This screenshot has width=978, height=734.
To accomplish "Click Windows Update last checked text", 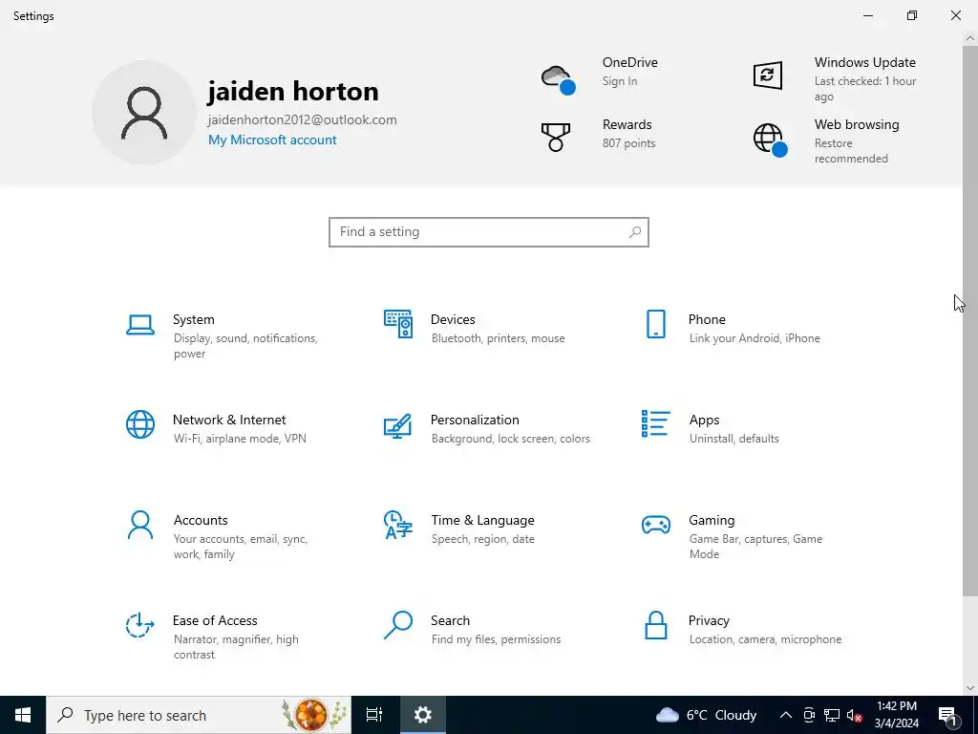I will coord(865,89).
